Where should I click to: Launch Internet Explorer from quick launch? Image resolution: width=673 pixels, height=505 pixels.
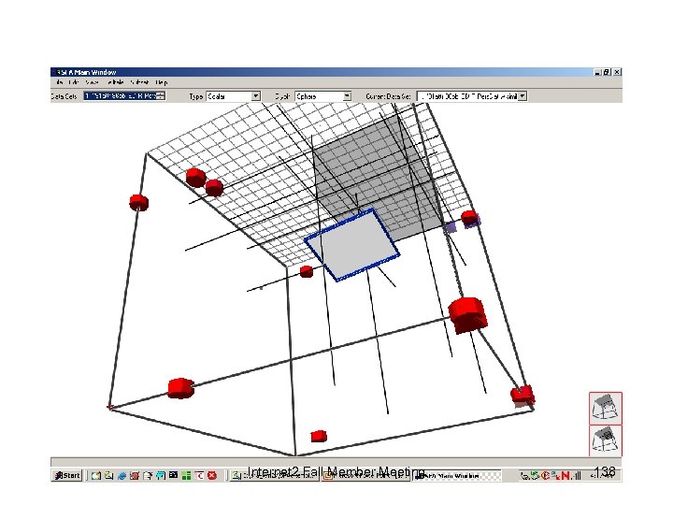coord(122,476)
